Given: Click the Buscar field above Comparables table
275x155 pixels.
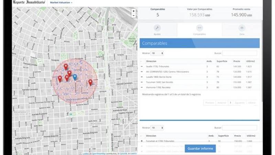Looking at the screenshot, I should [x=239, y=53].
